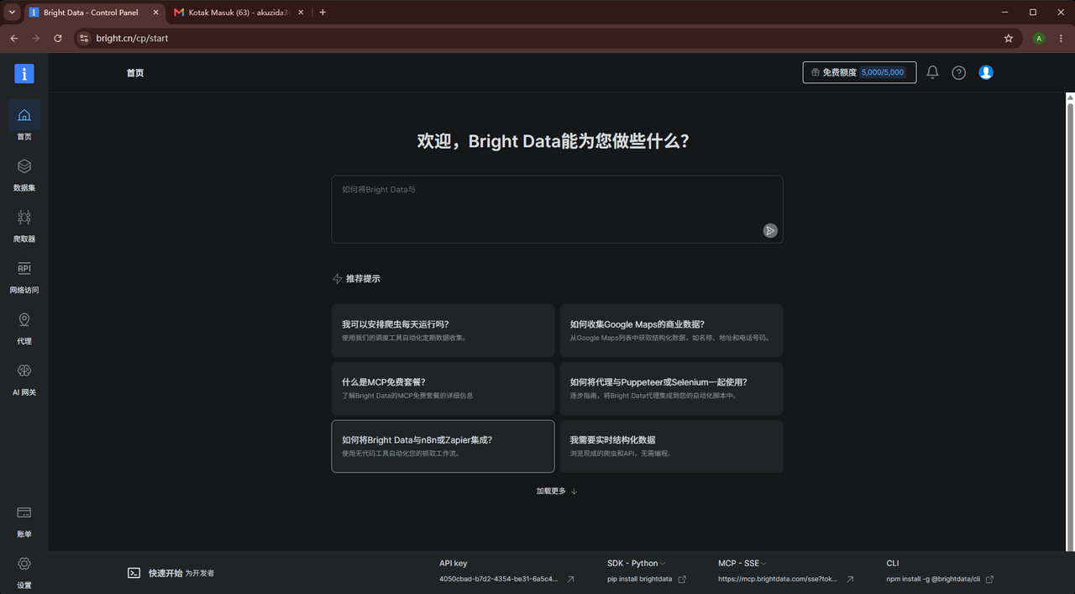Open the 爬取器 scraper sidebar icon

coord(24,218)
